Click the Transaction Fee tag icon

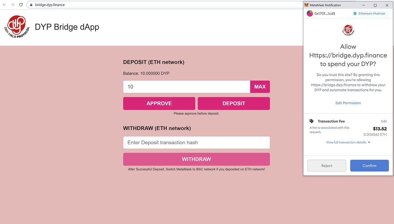pyautogui.click(x=312, y=121)
